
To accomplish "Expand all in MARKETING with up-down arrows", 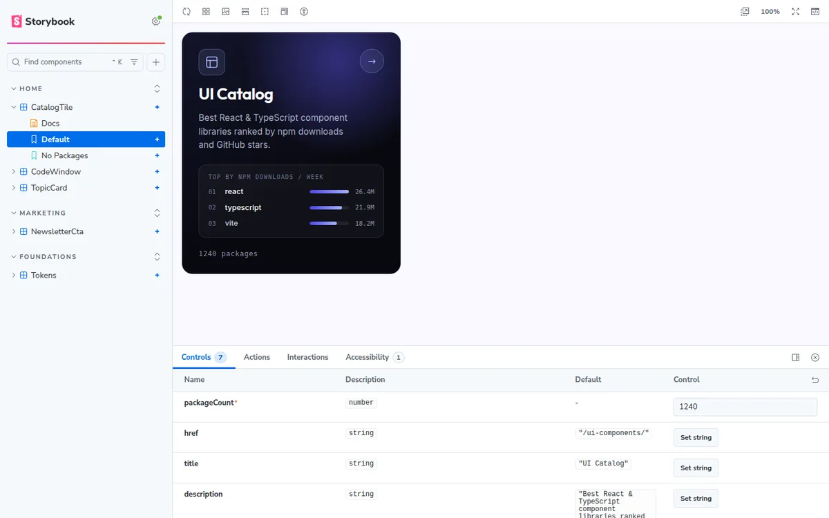I will 157,213.
